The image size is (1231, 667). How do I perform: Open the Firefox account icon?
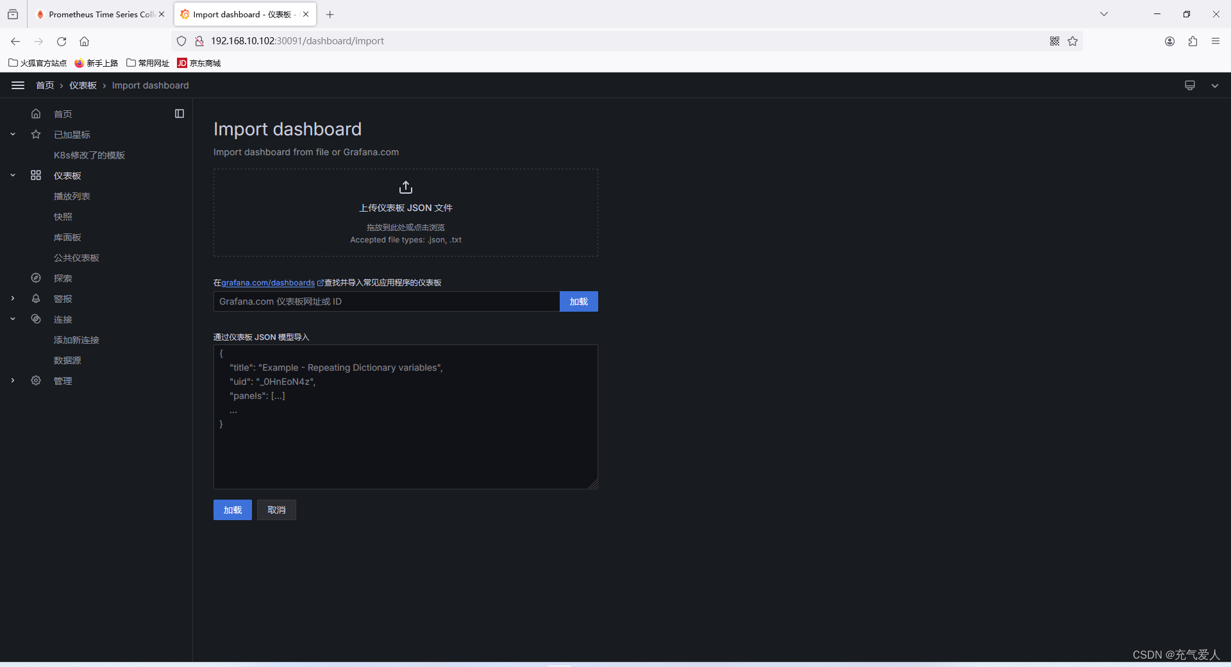tap(1169, 41)
